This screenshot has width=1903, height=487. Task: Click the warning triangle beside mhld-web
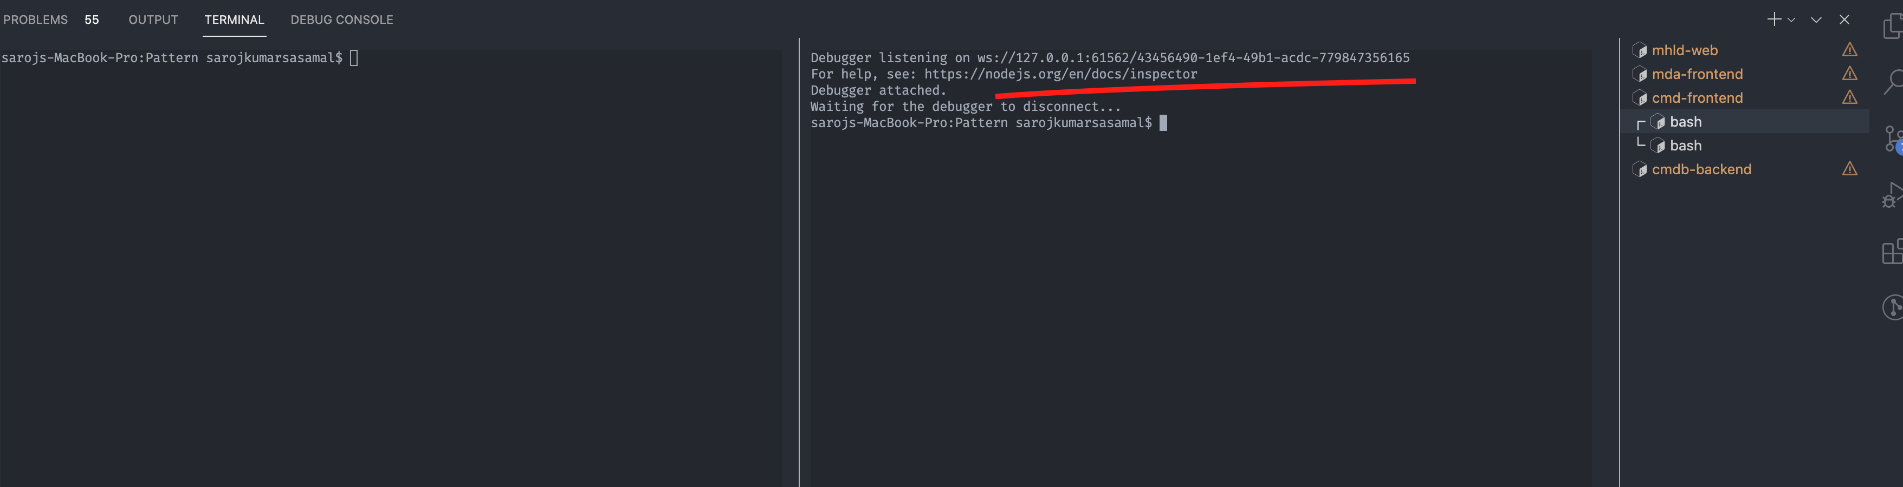point(1850,49)
